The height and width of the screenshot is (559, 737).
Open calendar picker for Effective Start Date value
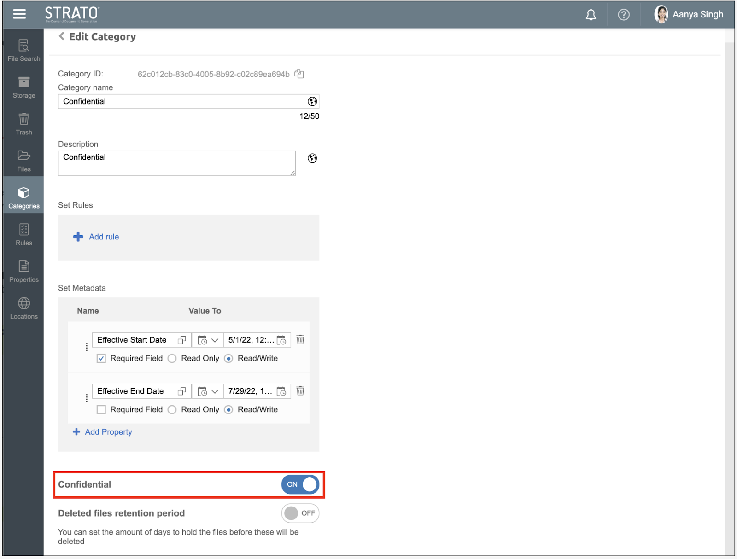[281, 340]
